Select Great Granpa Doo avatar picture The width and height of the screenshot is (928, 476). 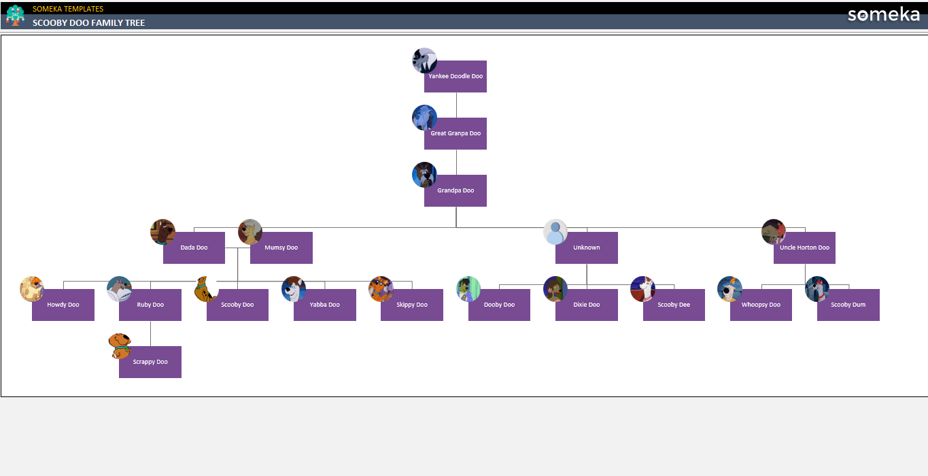pos(424,118)
